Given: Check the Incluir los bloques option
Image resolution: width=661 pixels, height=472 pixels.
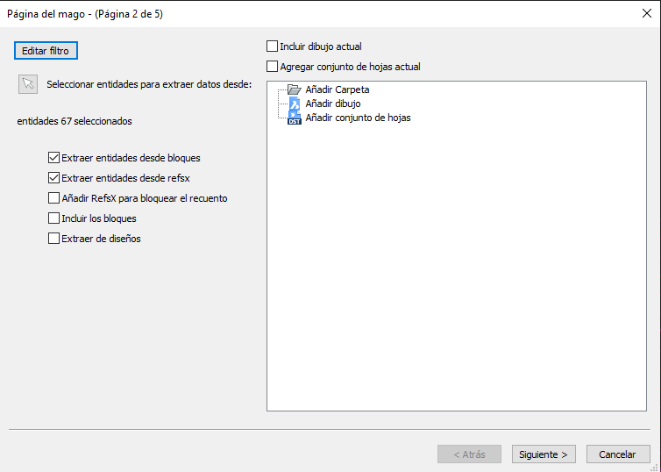Looking at the screenshot, I should 53,218.
